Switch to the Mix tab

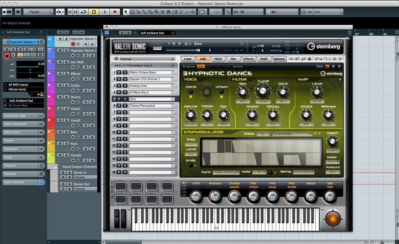tap(233, 59)
